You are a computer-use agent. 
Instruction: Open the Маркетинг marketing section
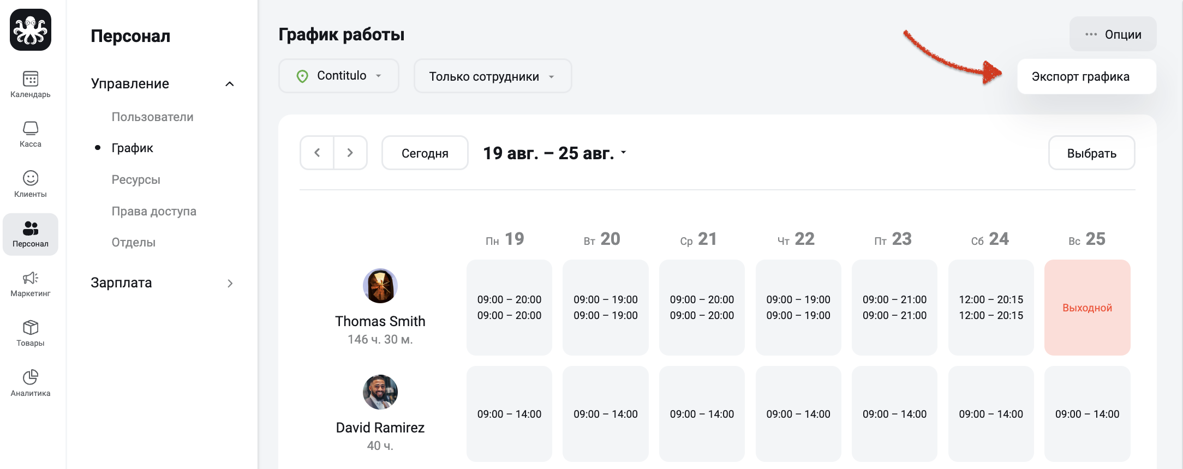point(31,284)
